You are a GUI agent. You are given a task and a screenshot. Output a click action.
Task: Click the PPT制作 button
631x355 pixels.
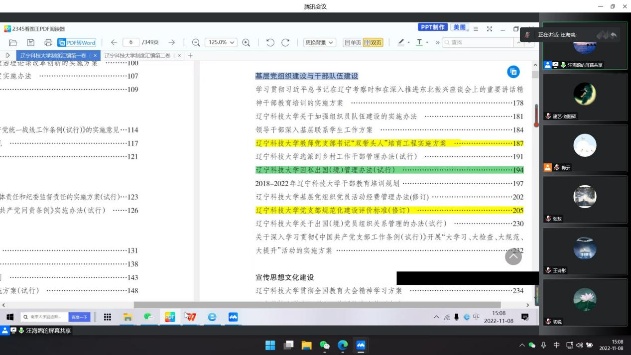point(433,27)
